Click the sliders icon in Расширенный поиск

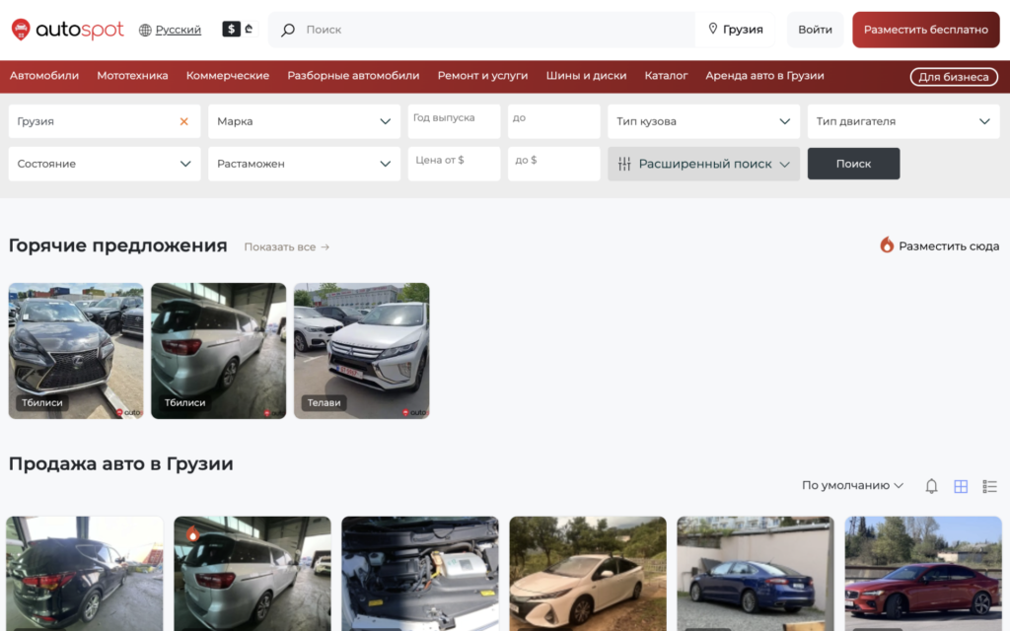[x=624, y=164]
